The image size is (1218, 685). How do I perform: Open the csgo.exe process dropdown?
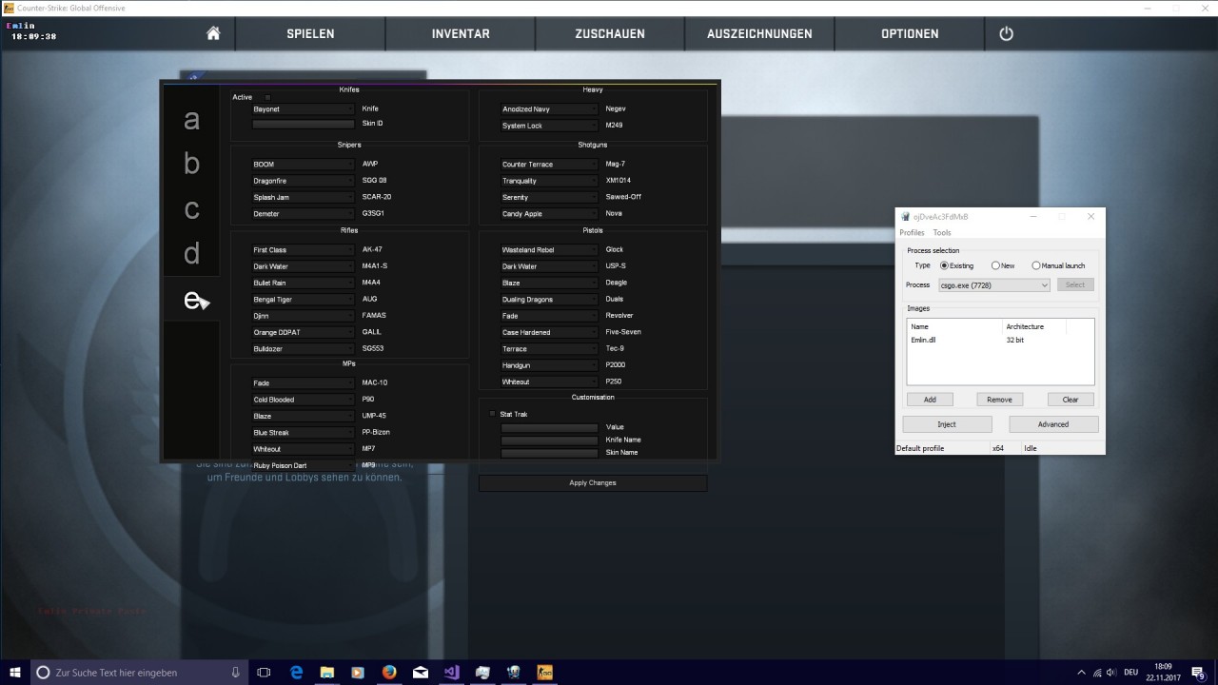point(993,284)
